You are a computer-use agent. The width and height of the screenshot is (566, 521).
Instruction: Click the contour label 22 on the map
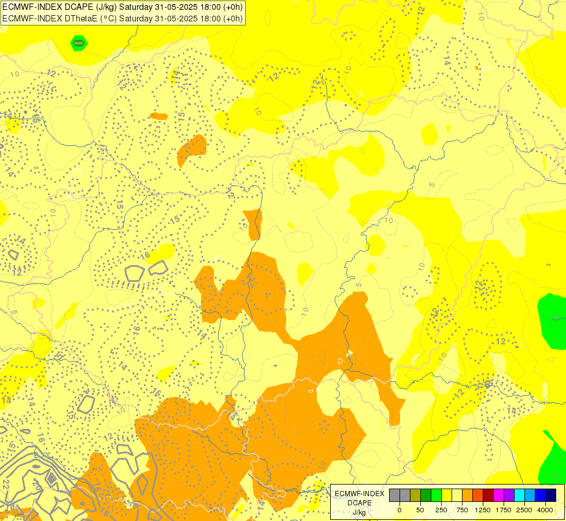pyautogui.click(x=5, y=485)
